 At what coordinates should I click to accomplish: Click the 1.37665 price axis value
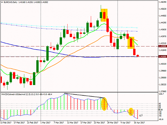pyautogui.click(x=163, y=91)
